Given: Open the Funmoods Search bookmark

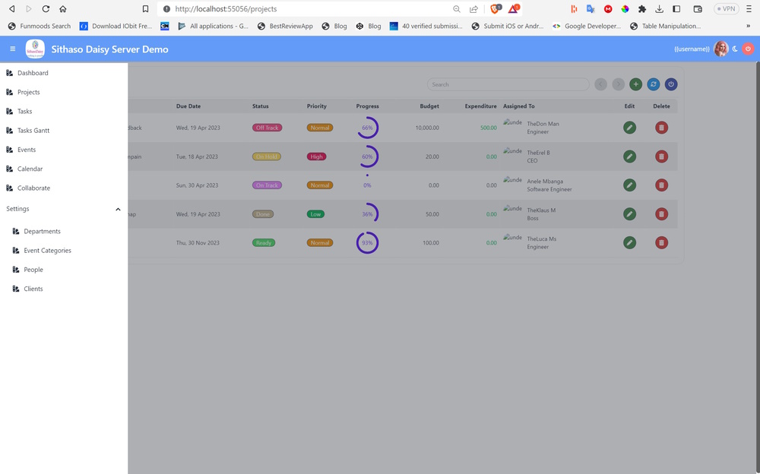Looking at the screenshot, I should coord(40,26).
